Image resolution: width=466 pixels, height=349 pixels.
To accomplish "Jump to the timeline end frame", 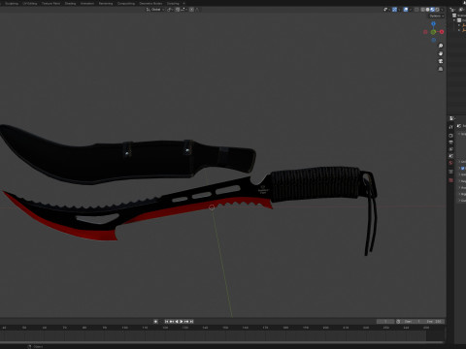I will coord(191,321).
